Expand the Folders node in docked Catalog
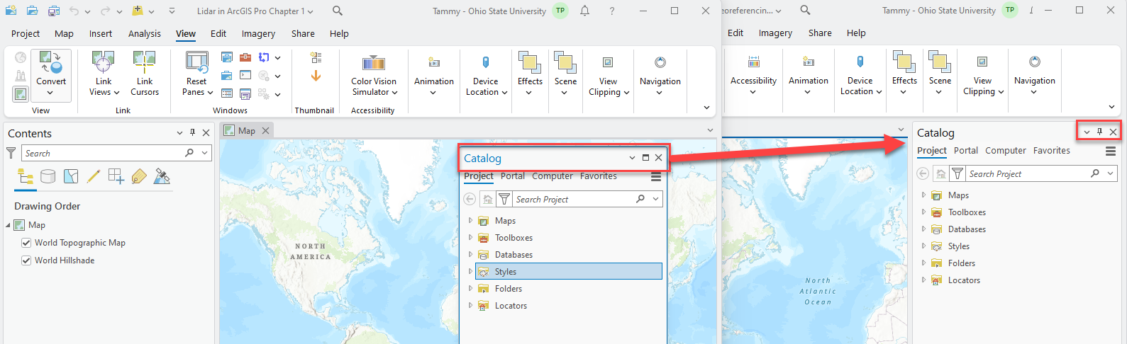The image size is (1127, 344). point(923,263)
